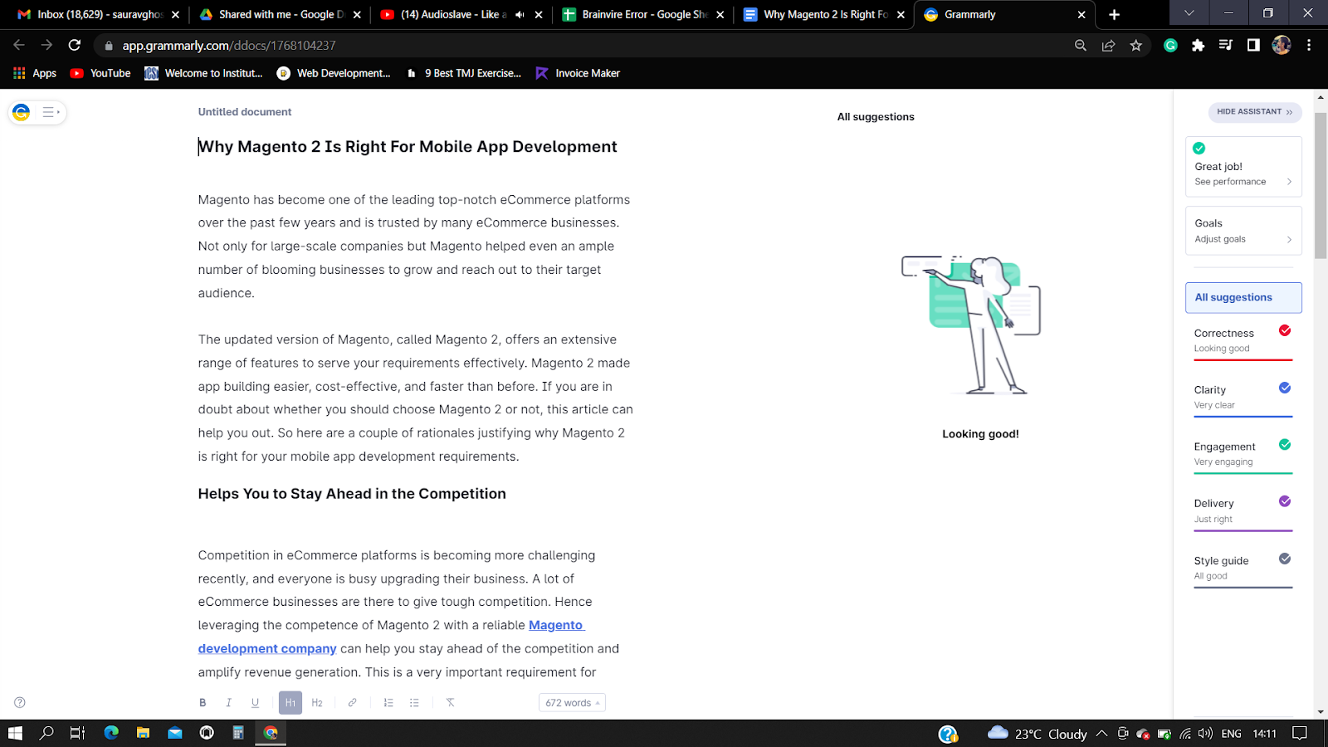Toggle italic formatting in the editor toolbar
The width and height of the screenshot is (1328, 747).
click(229, 703)
